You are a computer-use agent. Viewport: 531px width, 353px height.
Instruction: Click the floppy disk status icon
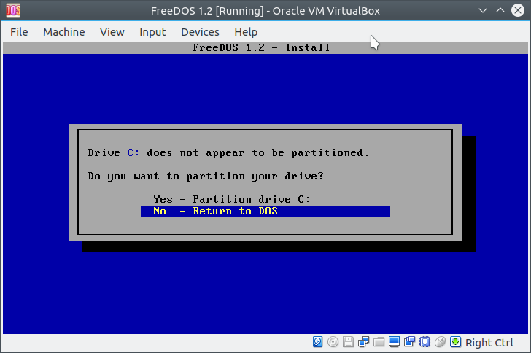pyautogui.click(x=348, y=342)
